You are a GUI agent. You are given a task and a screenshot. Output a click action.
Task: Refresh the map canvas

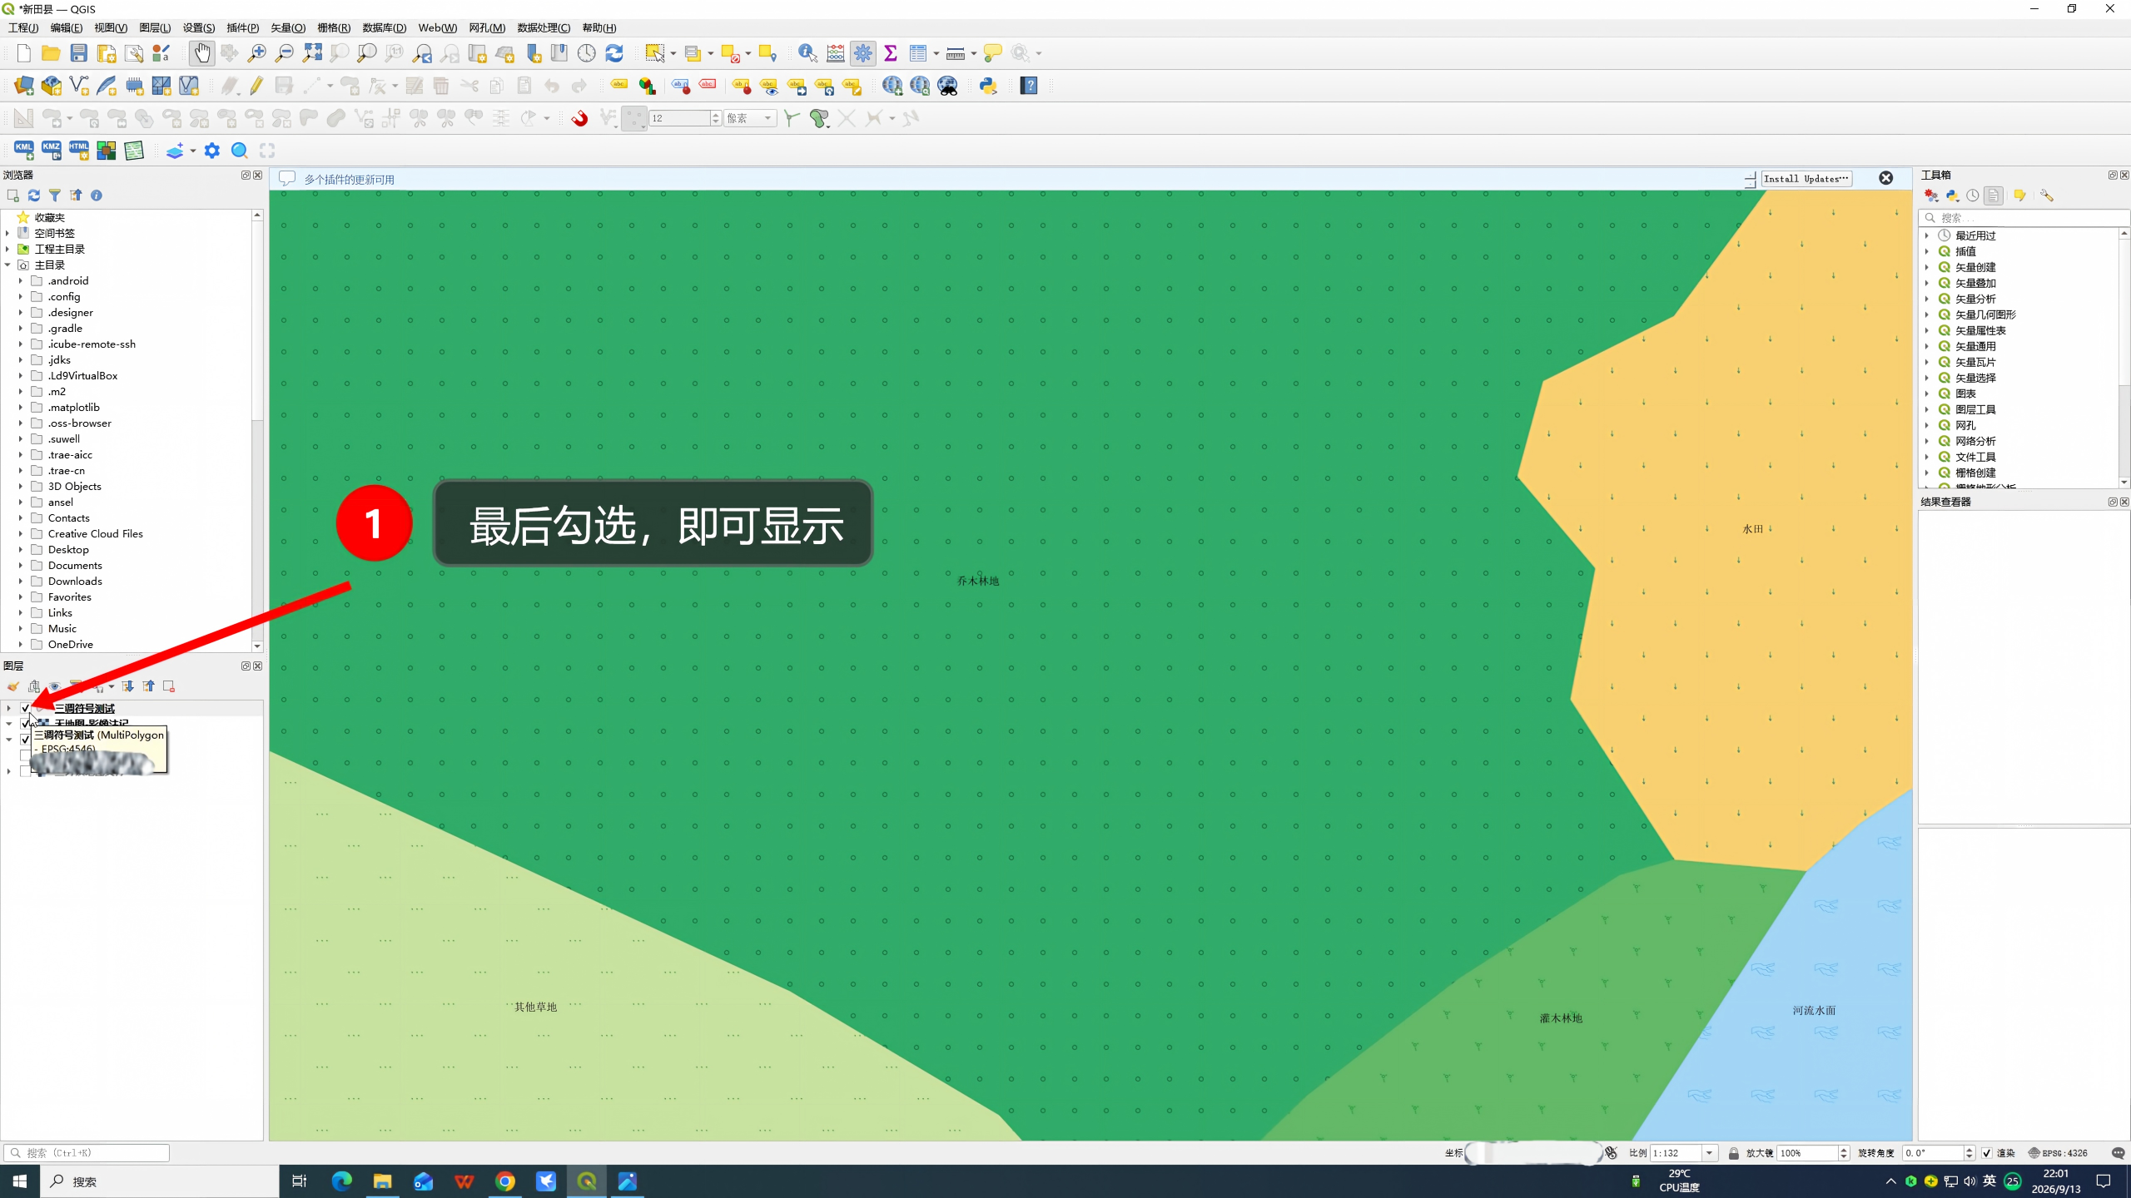[614, 53]
